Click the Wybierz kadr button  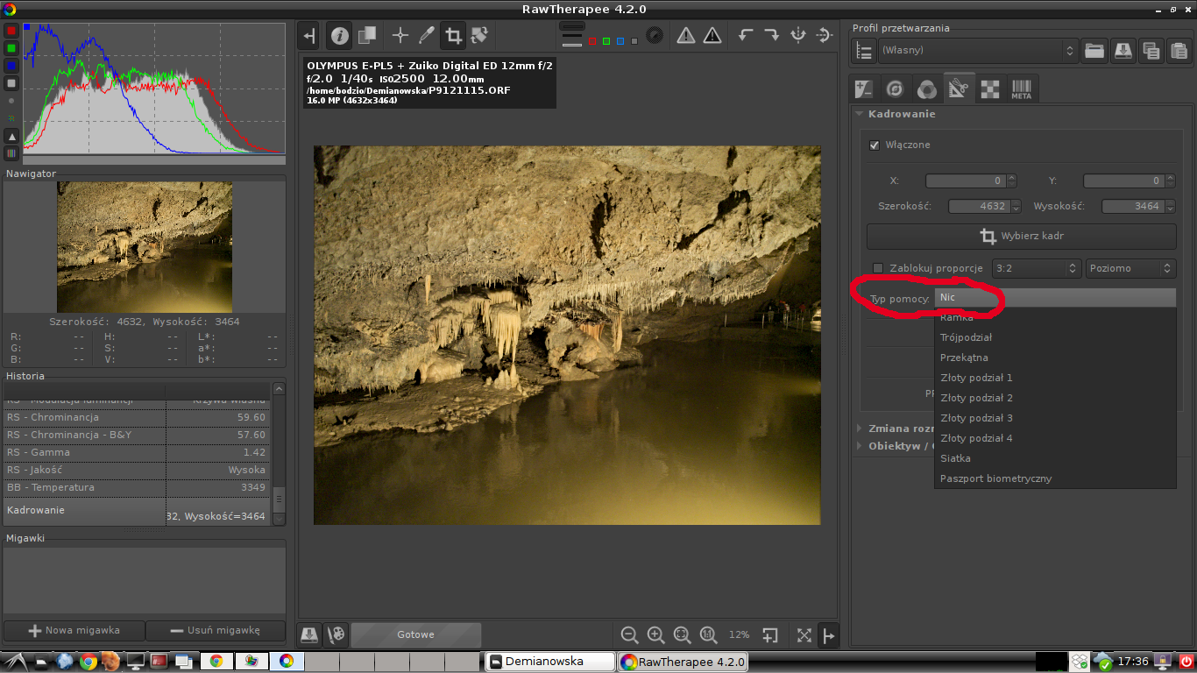1021,237
